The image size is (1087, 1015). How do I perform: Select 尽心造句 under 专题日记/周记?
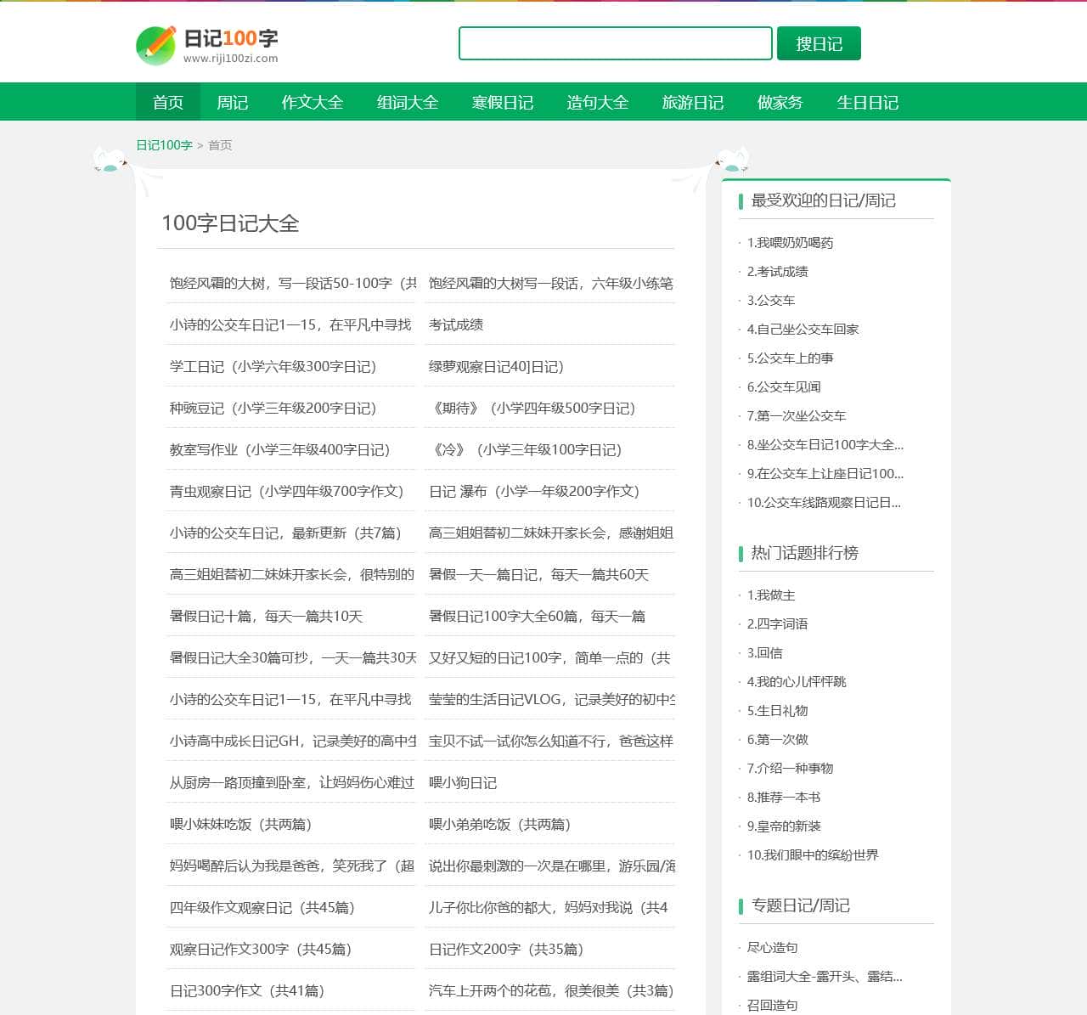[x=772, y=948]
